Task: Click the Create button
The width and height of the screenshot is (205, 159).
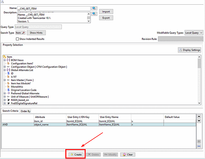Action: click(76, 155)
